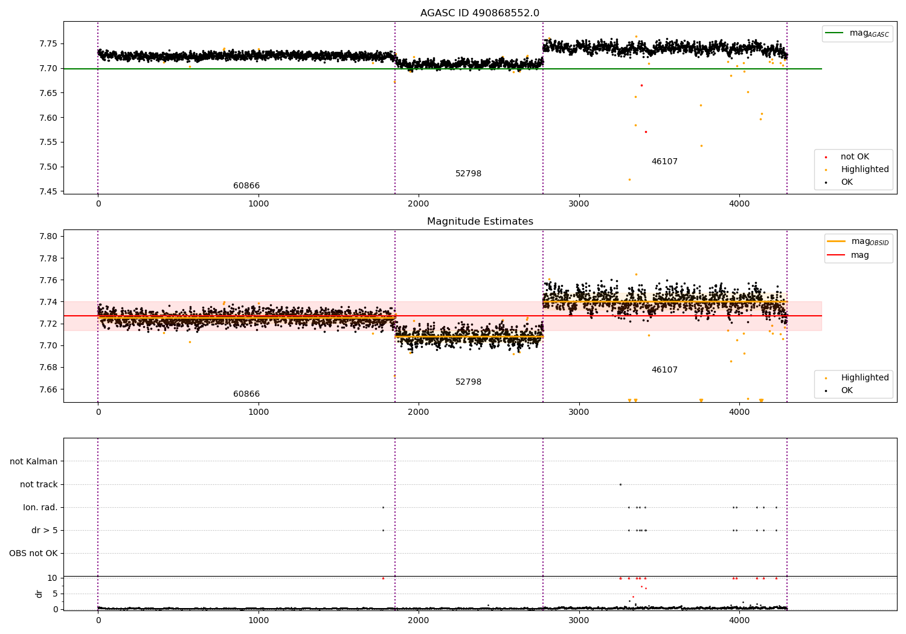The height and width of the screenshot is (634, 906).
Task: Click the 7.68 tick on Magnitude Estimates
Action: click(48, 367)
